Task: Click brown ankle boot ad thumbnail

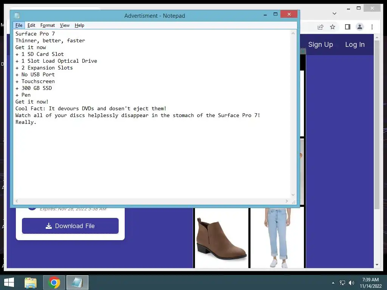Action: click(x=221, y=238)
